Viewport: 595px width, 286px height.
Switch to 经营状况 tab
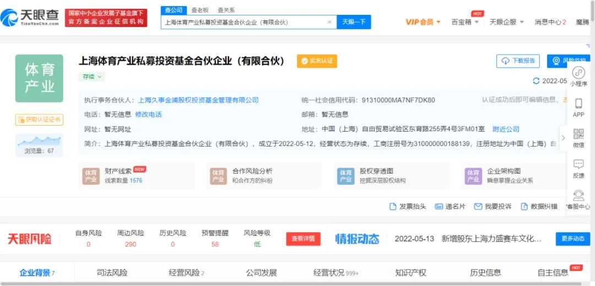(x=336, y=272)
